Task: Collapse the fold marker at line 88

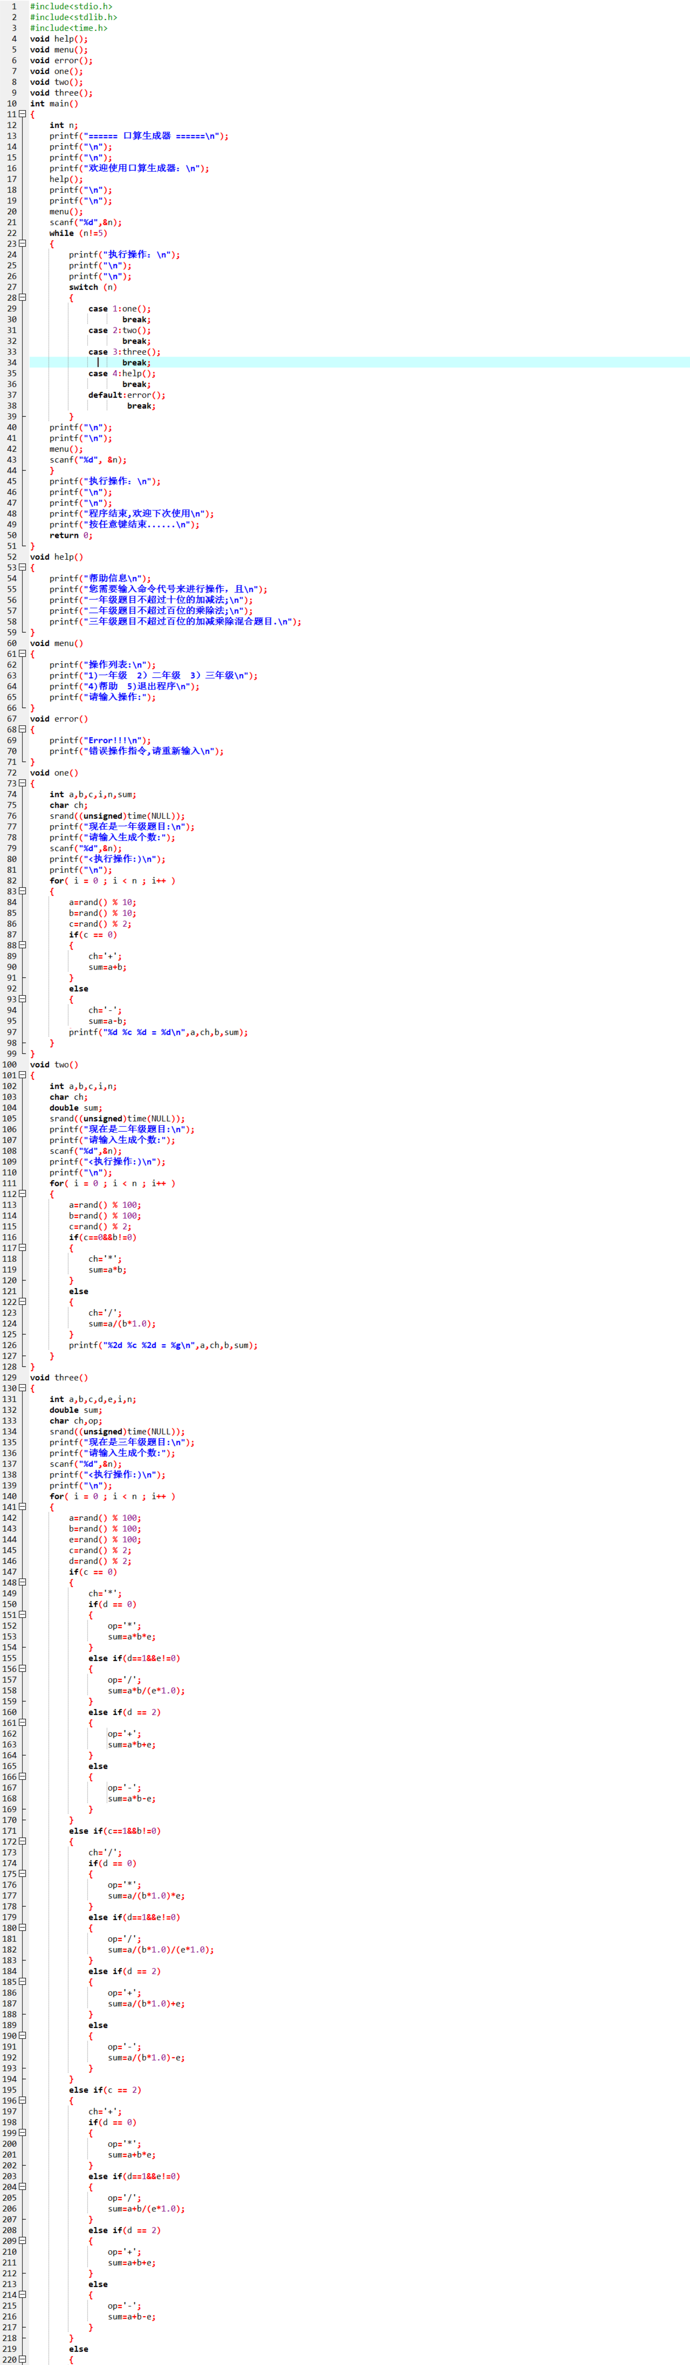Action: click(22, 945)
